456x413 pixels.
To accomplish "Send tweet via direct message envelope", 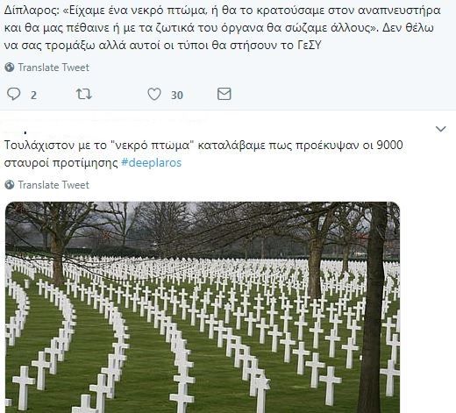I will 224,94.
